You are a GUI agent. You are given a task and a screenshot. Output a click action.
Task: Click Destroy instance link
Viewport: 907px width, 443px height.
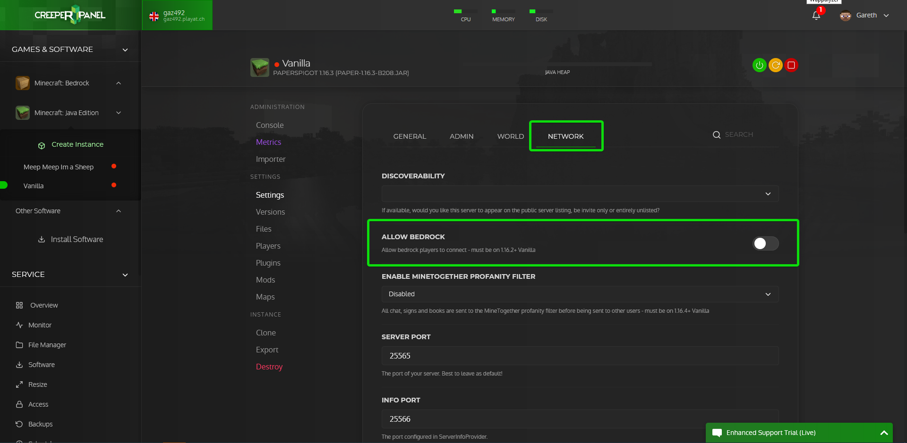269,367
